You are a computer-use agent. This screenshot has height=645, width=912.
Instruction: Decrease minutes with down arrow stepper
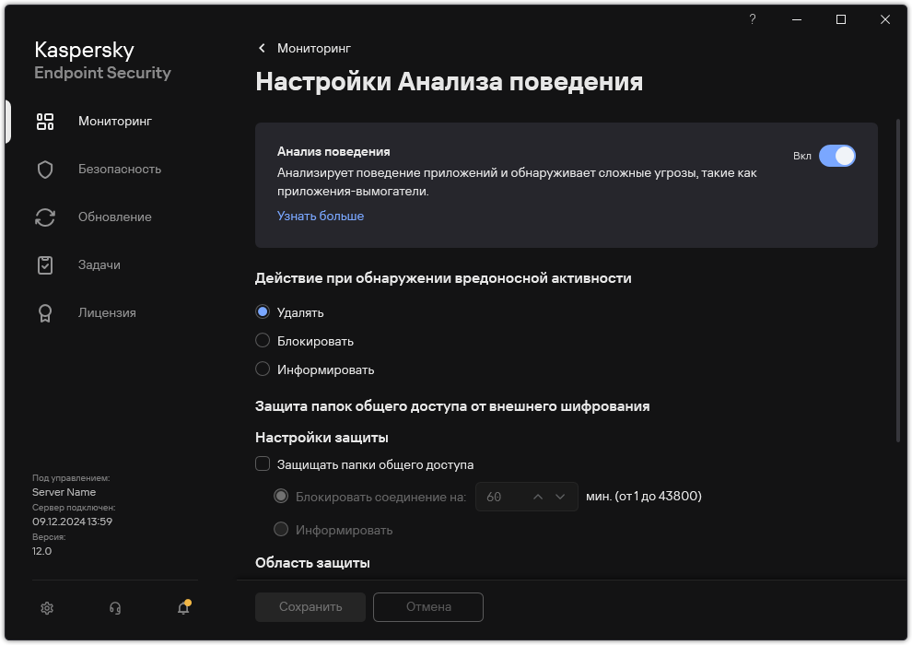click(560, 497)
